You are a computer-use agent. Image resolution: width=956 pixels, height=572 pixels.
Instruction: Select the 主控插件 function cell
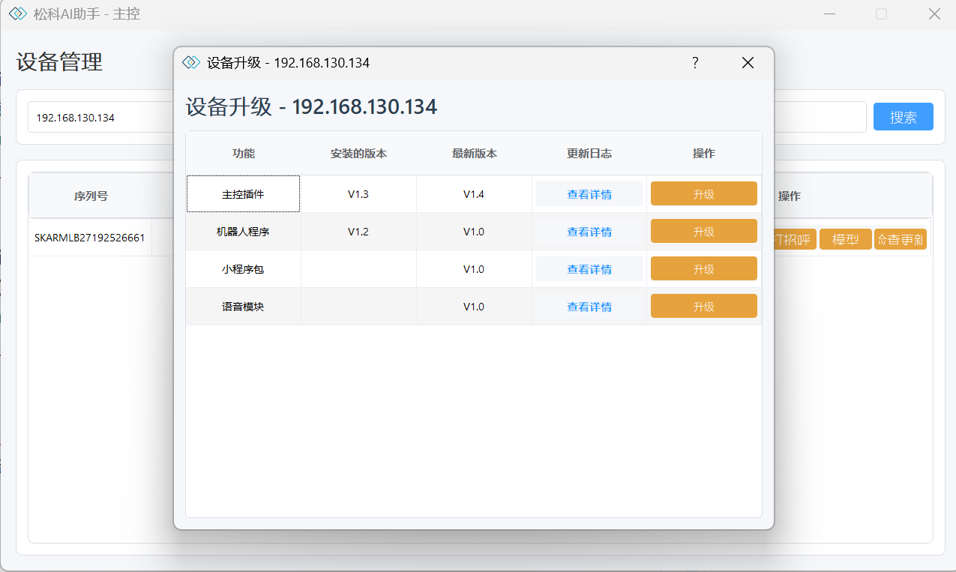[x=243, y=194]
